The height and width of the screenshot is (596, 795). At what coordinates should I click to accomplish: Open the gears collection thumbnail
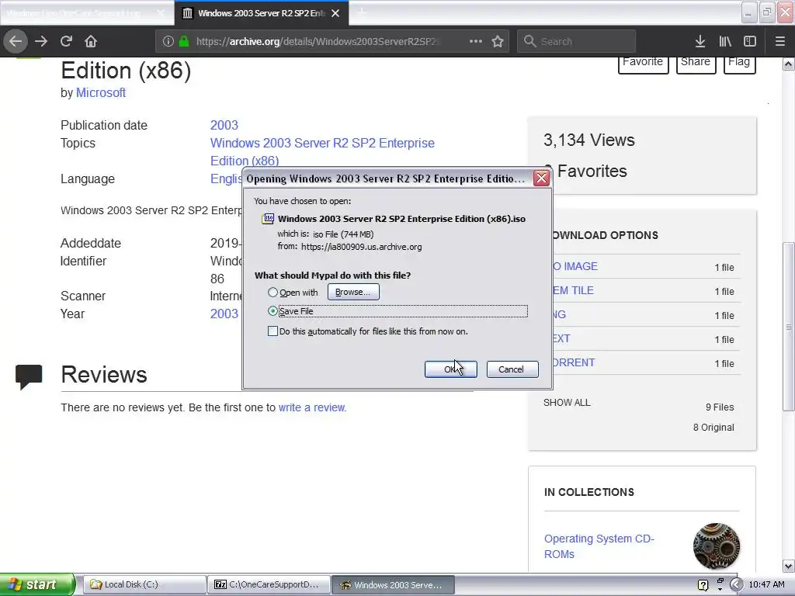[716, 546]
